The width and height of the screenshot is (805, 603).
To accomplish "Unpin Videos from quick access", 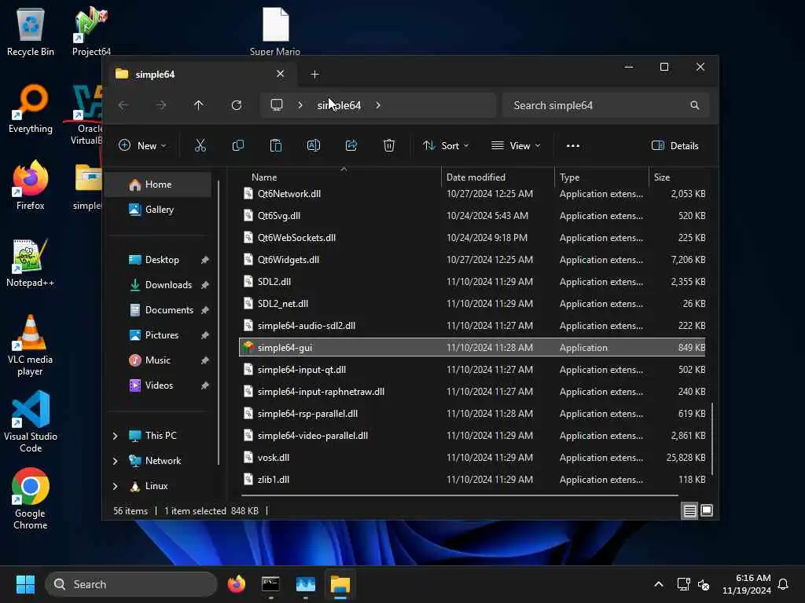I will pyautogui.click(x=205, y=386).
